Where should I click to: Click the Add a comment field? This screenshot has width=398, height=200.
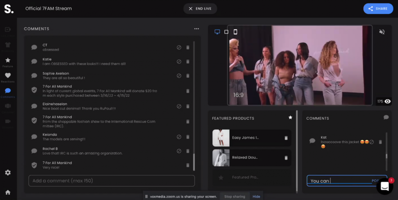point(111,181)
